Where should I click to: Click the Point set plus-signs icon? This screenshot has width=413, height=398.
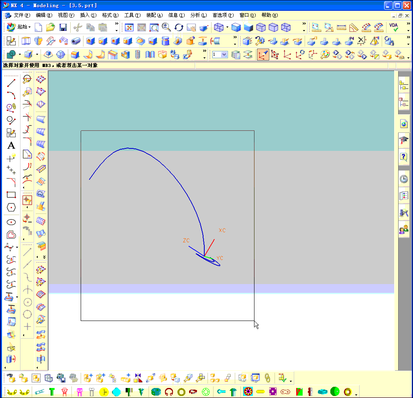tap(11, 170)
